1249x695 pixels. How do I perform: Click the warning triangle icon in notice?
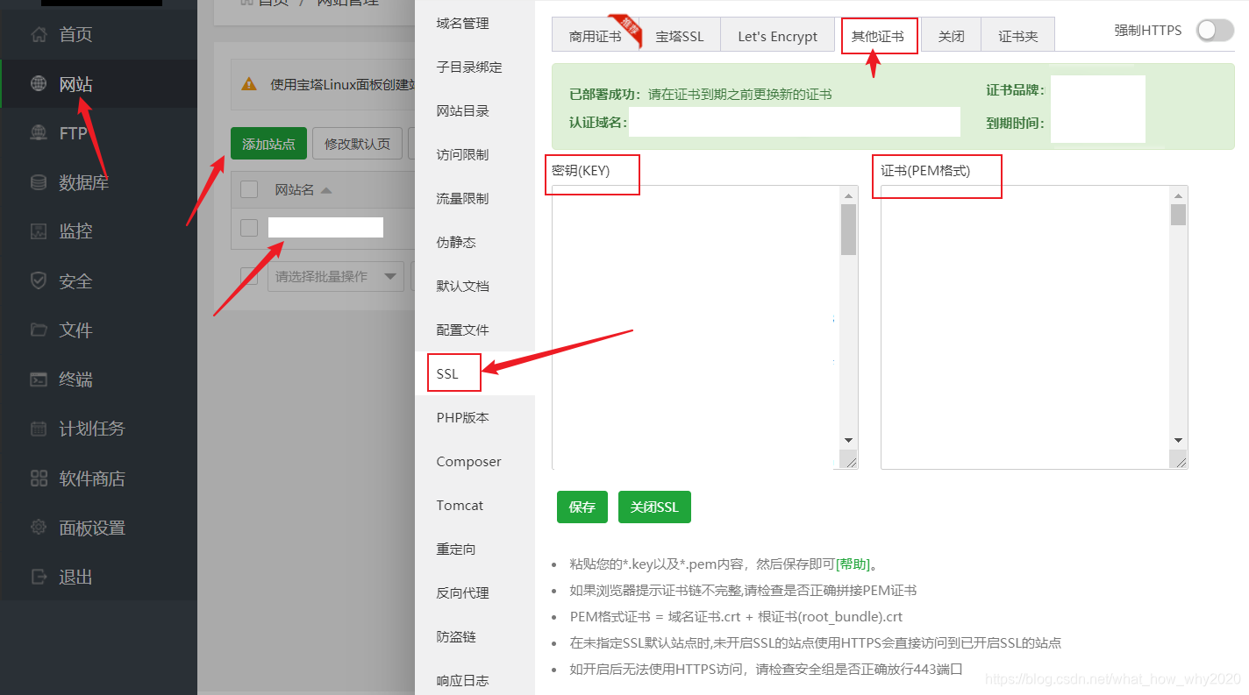[x=249, y=84]
